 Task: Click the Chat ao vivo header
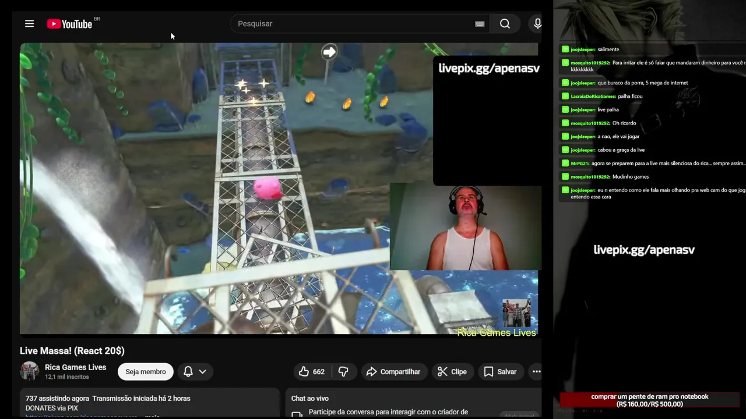[310, 399]
